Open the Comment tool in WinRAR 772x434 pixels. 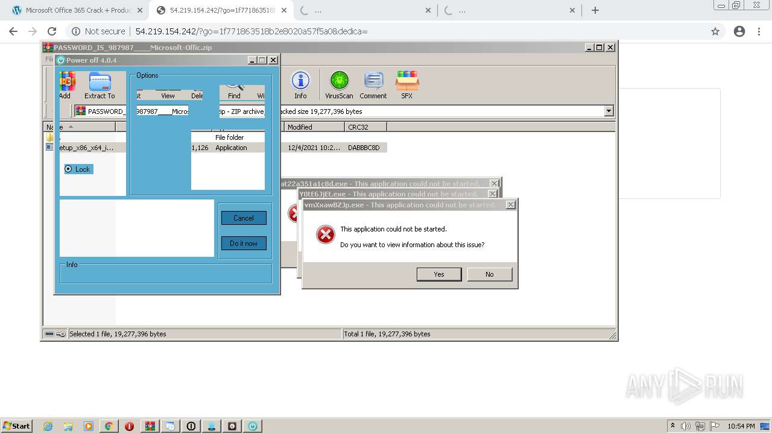coord(373,84)
